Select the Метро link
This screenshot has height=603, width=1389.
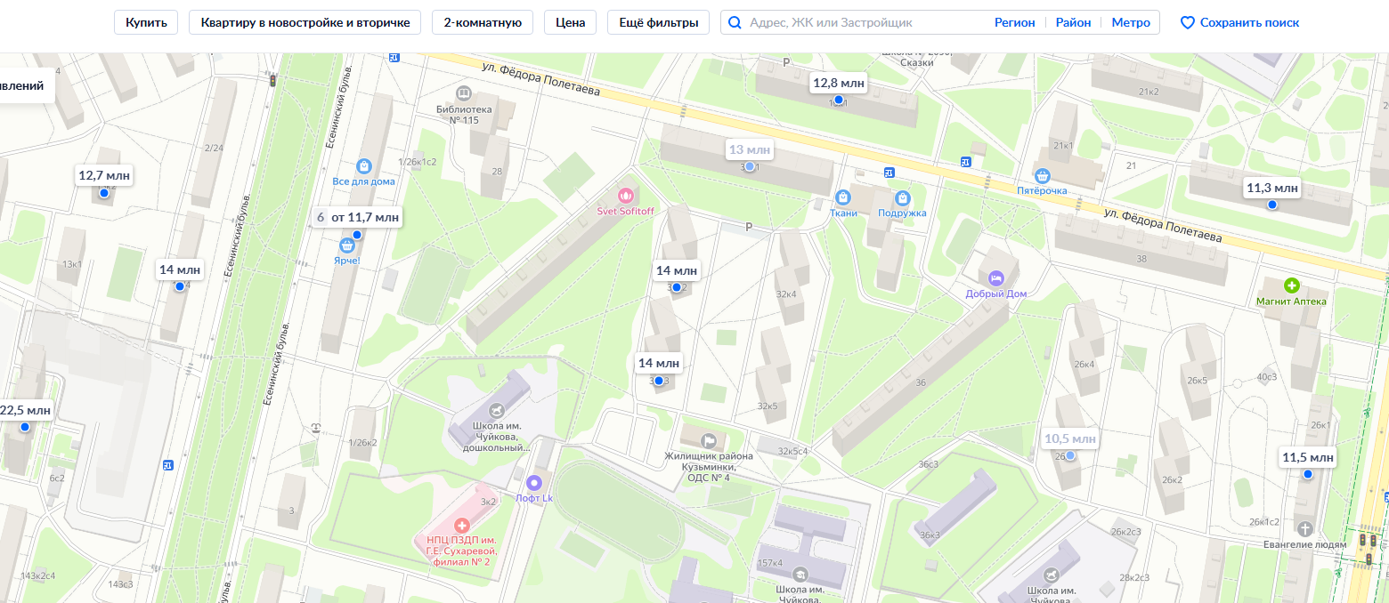(1131, 22)
